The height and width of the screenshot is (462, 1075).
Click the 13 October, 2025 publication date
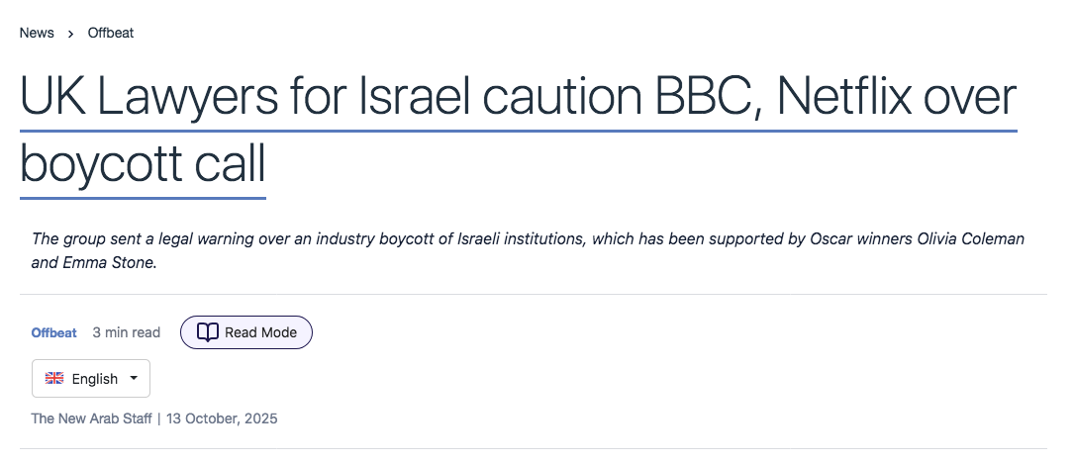coord(221,418)
